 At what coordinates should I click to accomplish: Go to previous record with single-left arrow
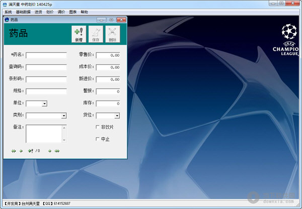pos(21,151)
